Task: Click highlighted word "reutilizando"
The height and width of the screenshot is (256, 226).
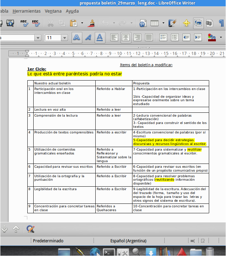Action: click(x=165, y=180)
